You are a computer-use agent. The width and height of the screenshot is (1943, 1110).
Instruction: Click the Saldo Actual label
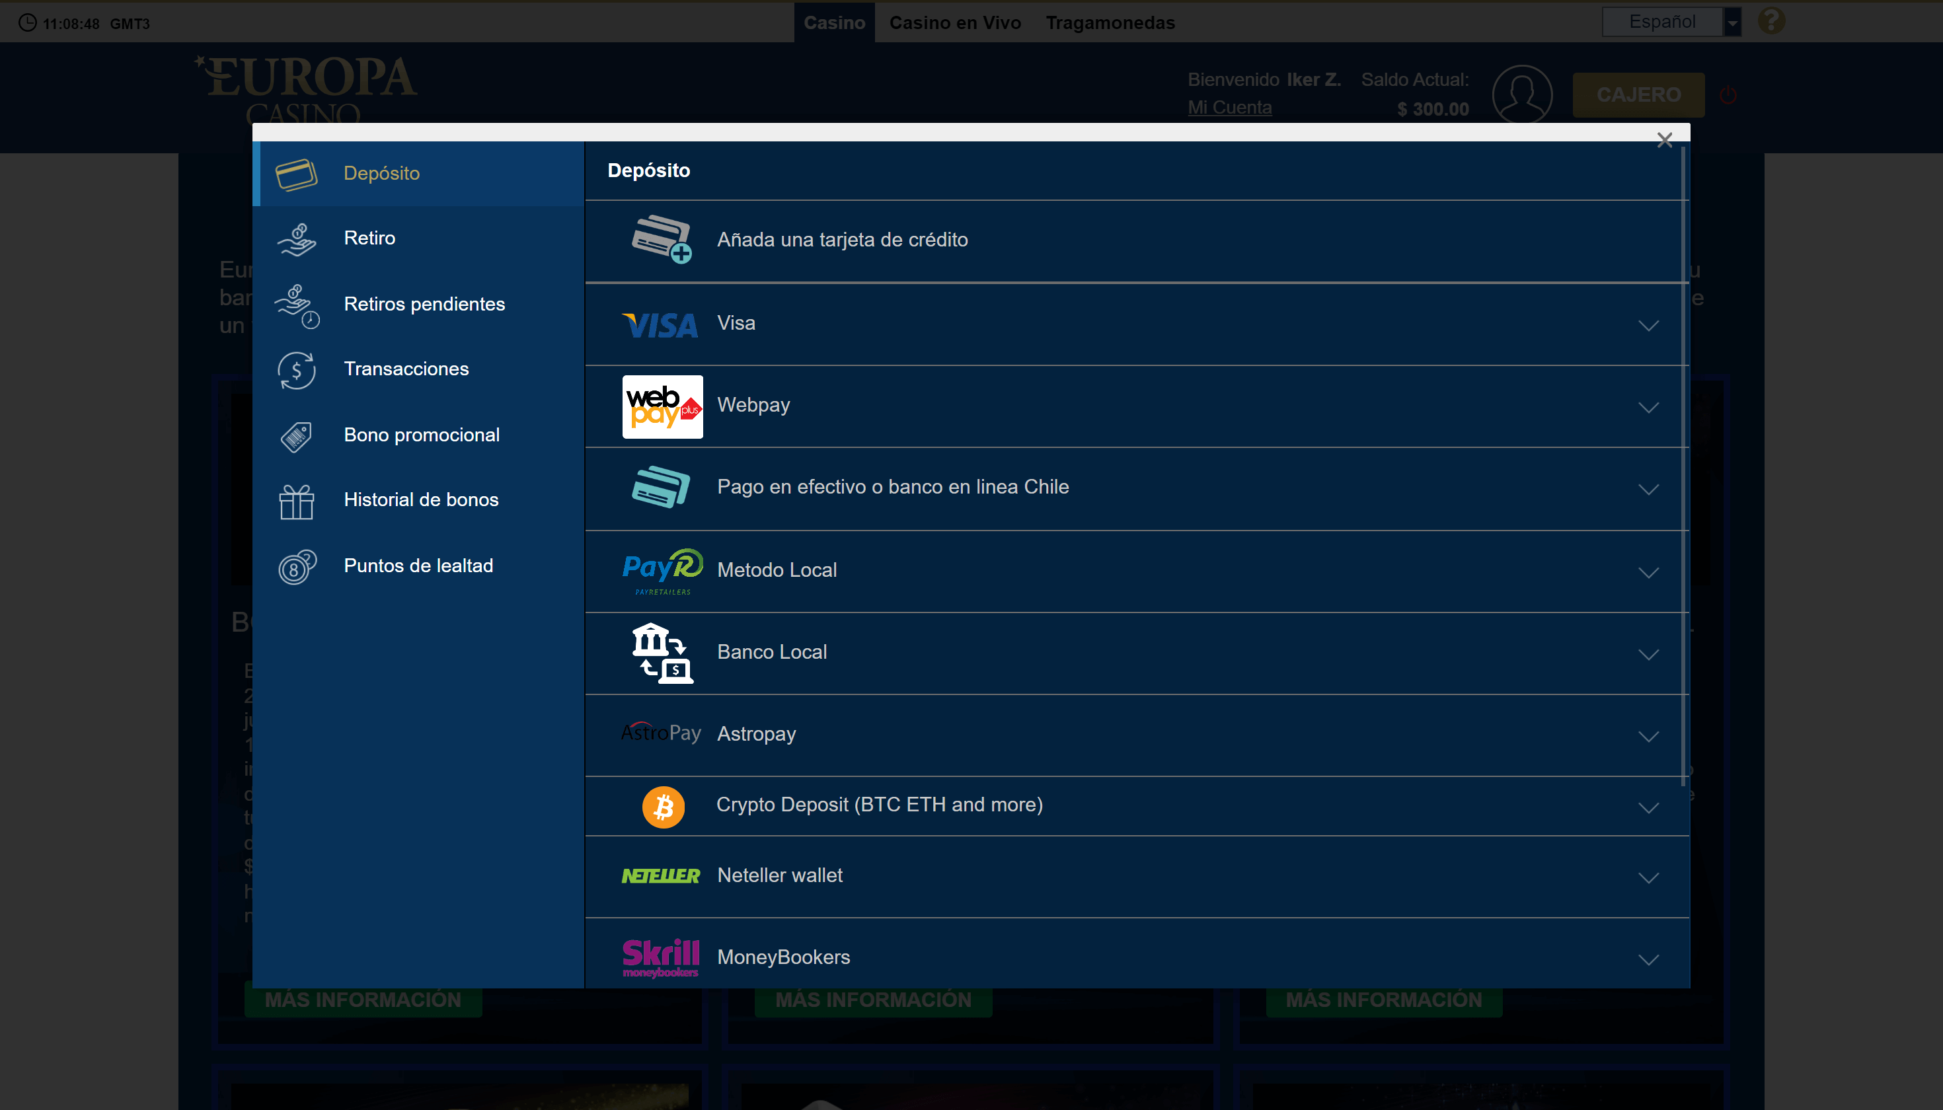[x=1416, y=80]
